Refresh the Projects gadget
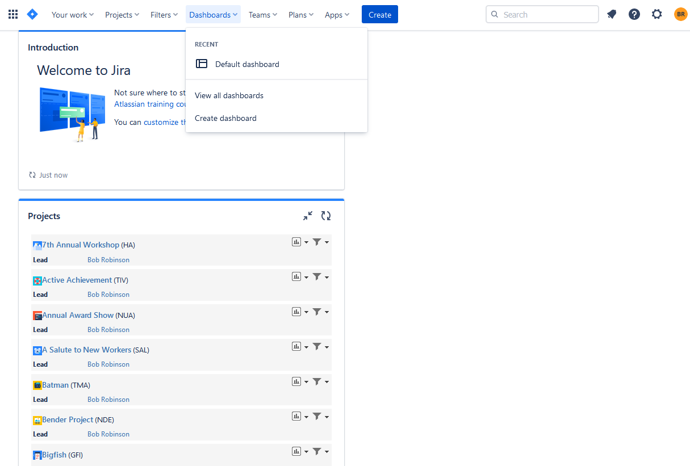 [x=326, y=216]
